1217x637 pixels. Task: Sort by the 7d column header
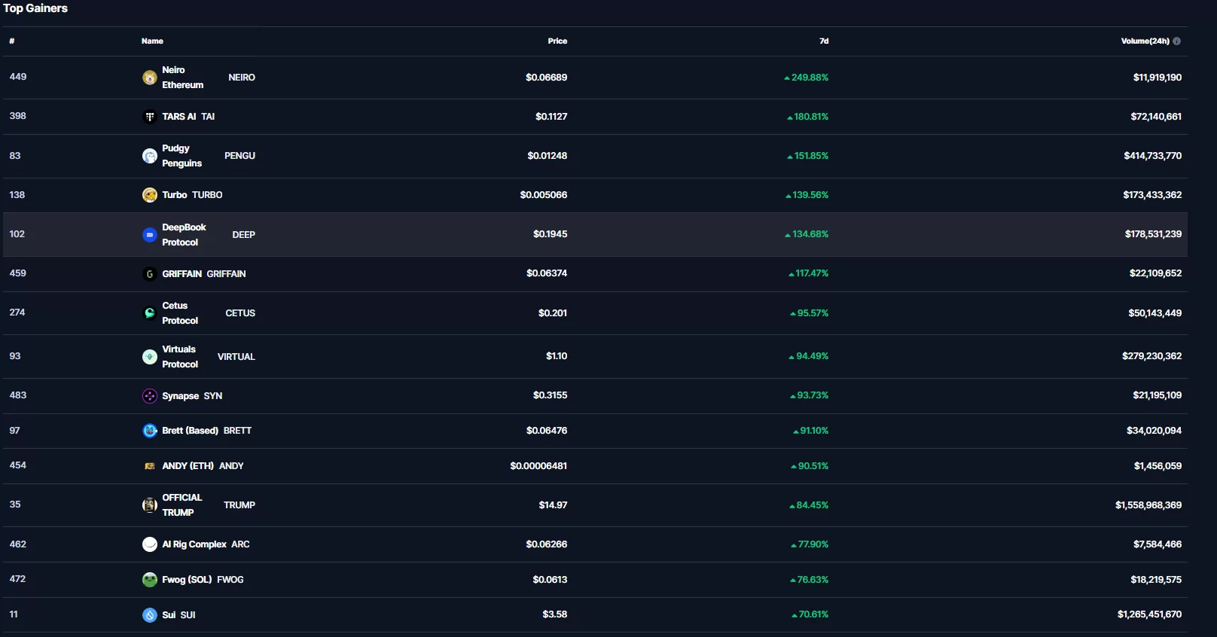(x=824, y=41)
